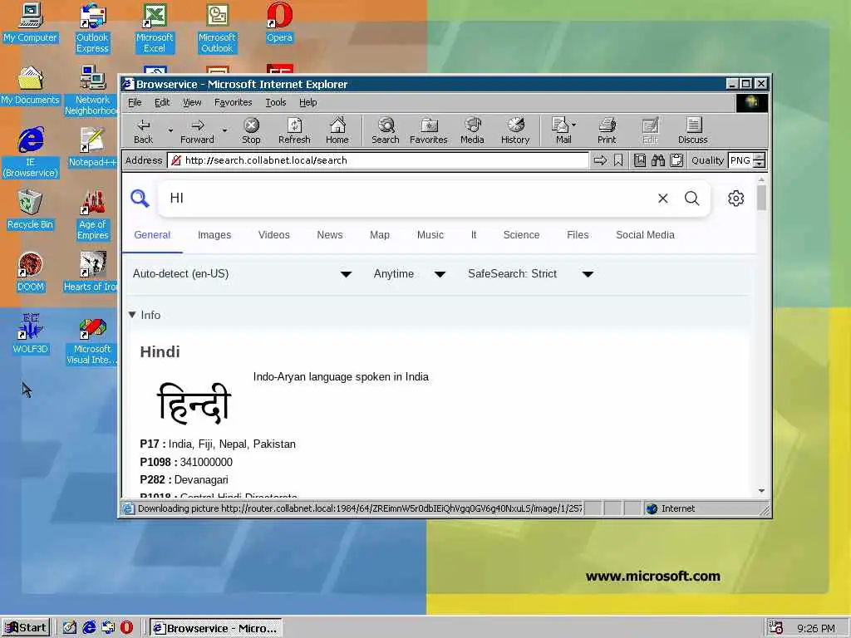Click Browservice taskbar button
This screenshot has height=638, width=851.
pyautogui.click(x=216, y=628)
